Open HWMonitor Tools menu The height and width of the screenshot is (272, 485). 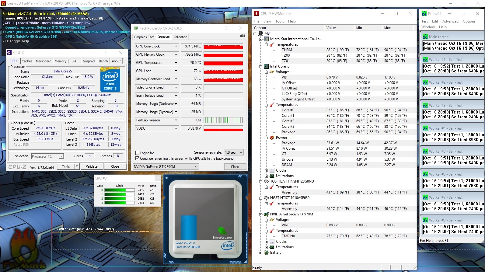click(x=280, y=21)
